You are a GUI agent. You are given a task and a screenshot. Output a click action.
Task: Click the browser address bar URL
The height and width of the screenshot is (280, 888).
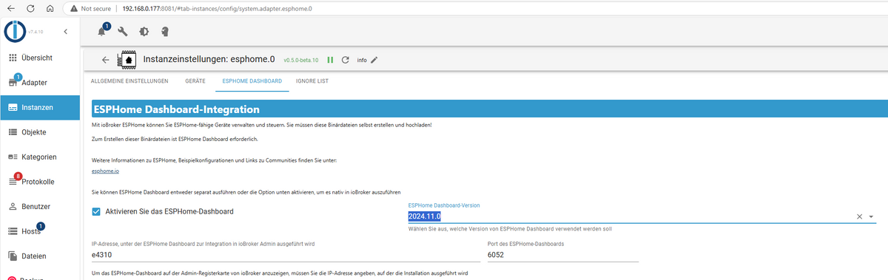click(216, 8)
